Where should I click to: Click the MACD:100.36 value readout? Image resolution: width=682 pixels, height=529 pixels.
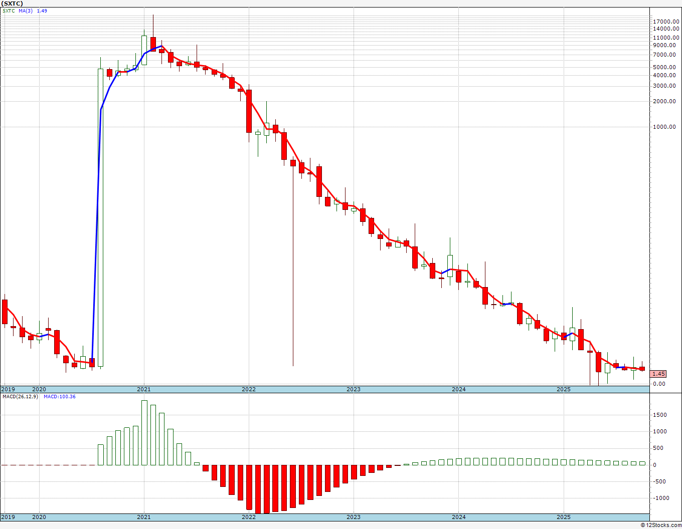[x=59, y=397]
